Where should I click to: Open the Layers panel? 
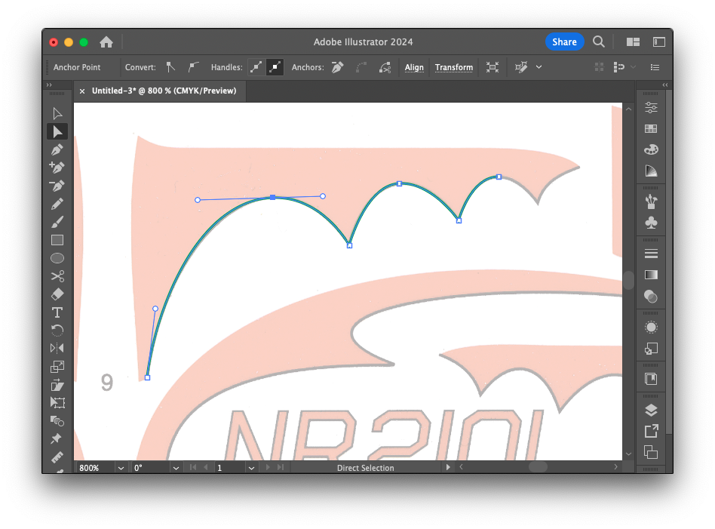pos(651,411)
